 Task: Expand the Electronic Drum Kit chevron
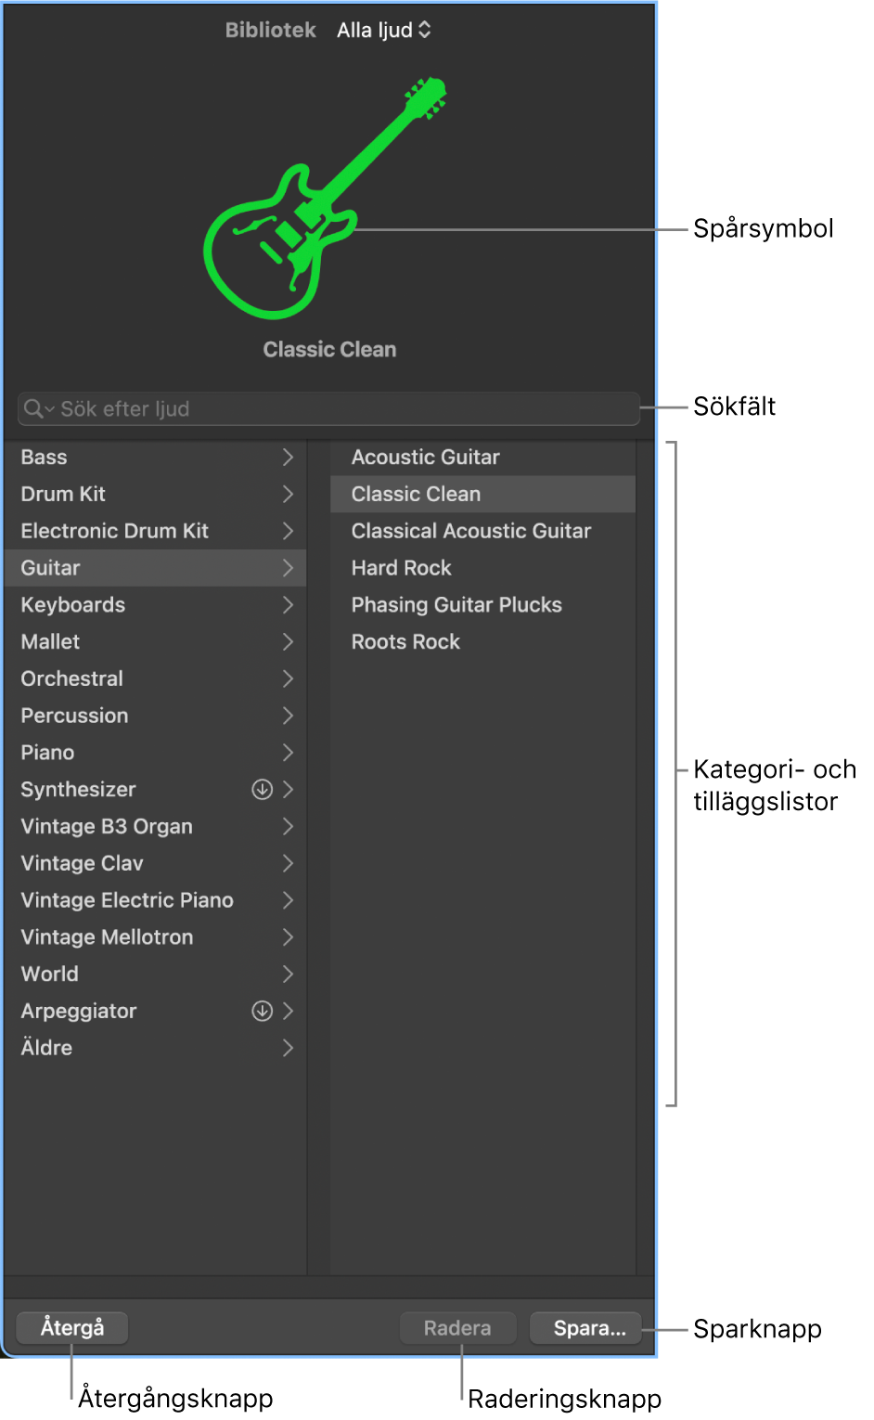[x=288, y=532]
